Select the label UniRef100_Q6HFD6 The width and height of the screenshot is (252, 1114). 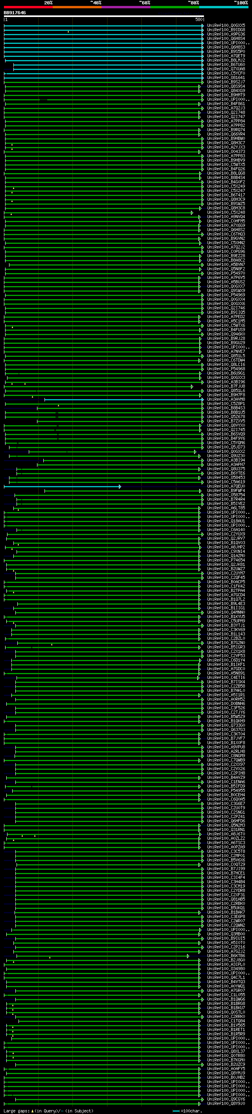point(226,821)
